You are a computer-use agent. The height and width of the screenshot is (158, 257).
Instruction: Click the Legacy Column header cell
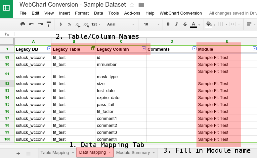118,49
